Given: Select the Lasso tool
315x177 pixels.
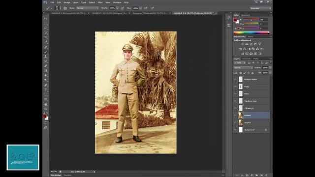Looking at the screenshot, I should tap(46, 28).
